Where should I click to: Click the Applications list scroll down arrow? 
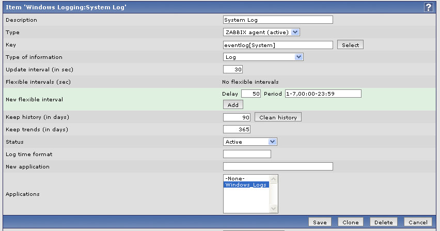pos(273,208)
